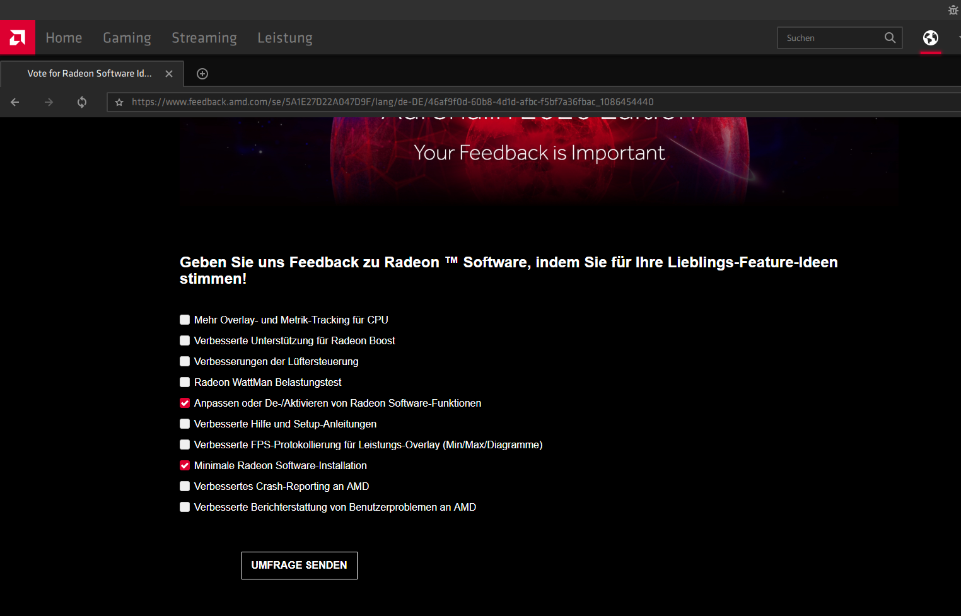The image size is (961, 616).
Task: Click the AMD logo icon
Action: click(18, 38)
